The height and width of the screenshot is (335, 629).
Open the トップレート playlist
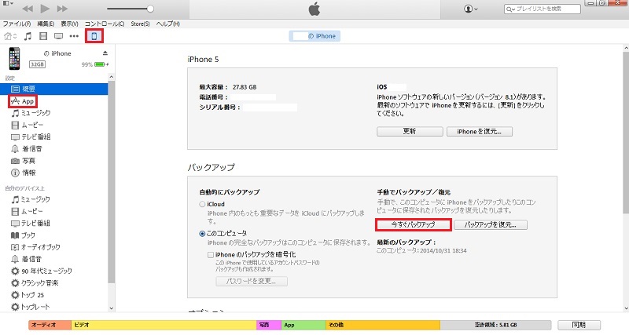31,307
